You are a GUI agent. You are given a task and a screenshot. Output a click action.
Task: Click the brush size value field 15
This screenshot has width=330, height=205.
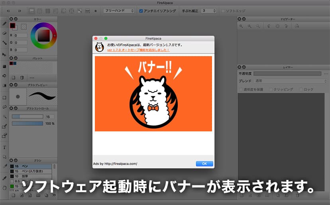[50, 117]
